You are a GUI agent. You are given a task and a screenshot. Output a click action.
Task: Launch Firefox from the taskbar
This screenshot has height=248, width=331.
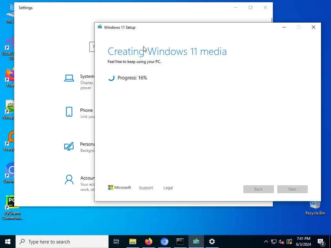coord(149,242)
